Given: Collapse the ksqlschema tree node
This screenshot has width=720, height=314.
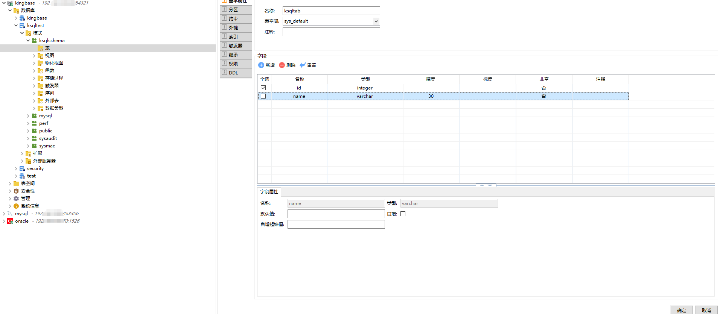Looking at the screenshot, I should tap(28, 41).
